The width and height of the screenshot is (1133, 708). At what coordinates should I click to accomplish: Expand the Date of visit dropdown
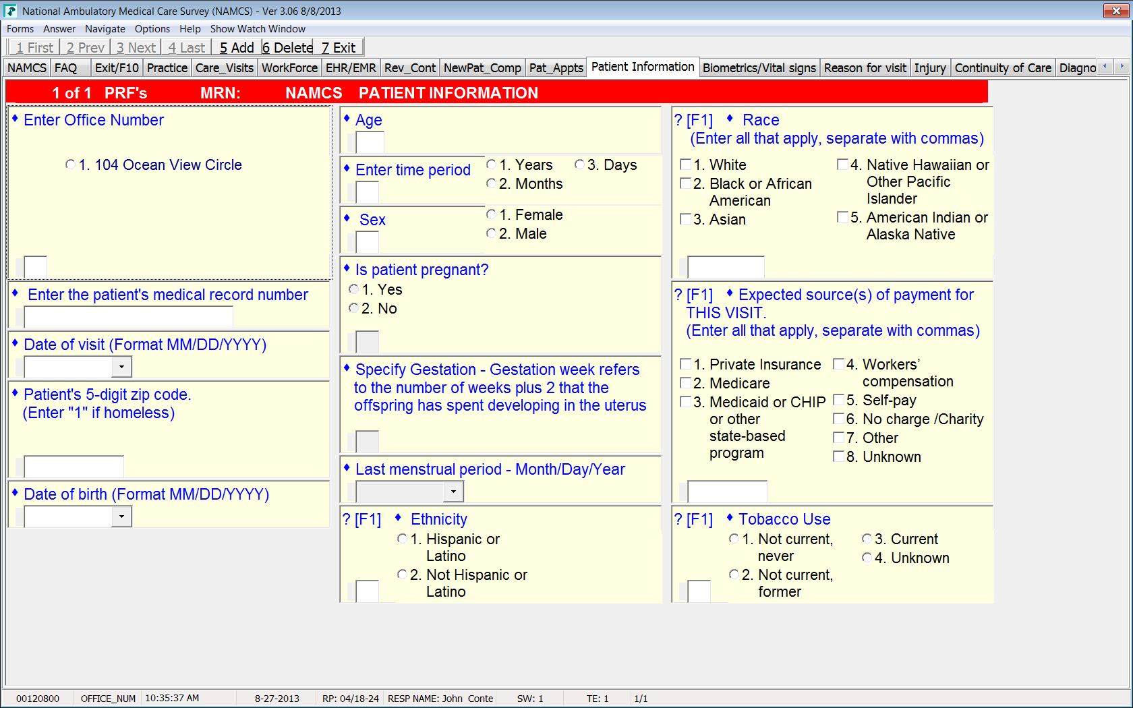point(121,367)
